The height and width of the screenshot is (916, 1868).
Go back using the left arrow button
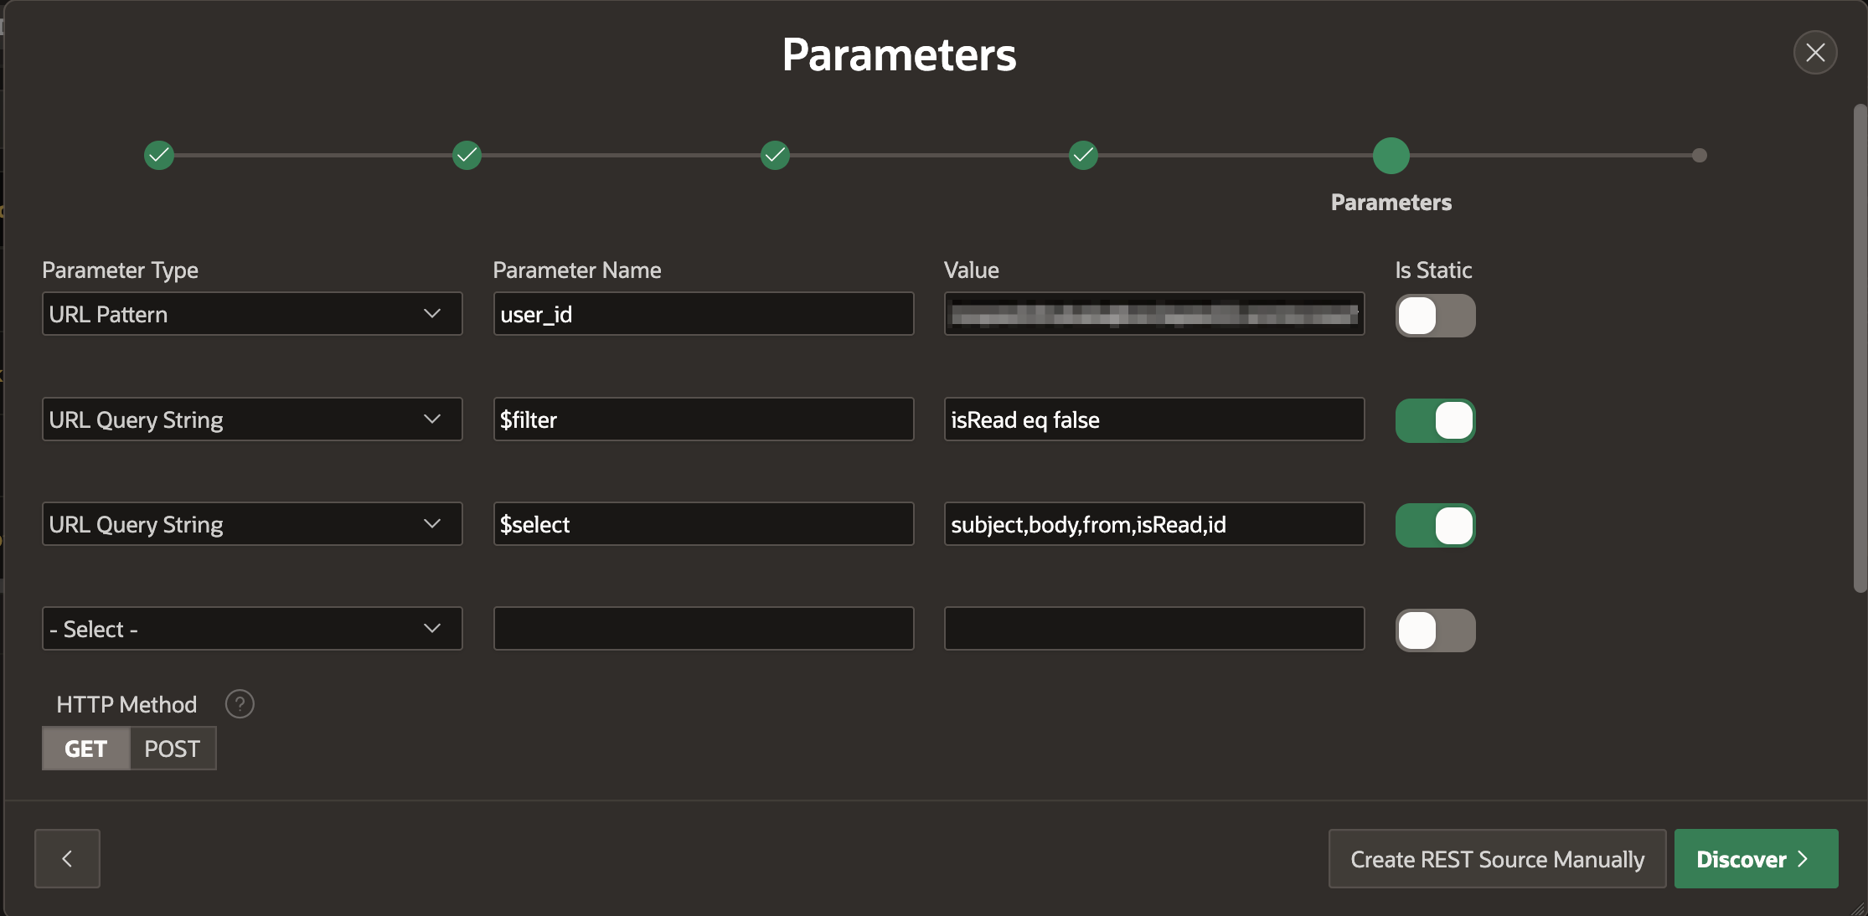tap(67, 858)
